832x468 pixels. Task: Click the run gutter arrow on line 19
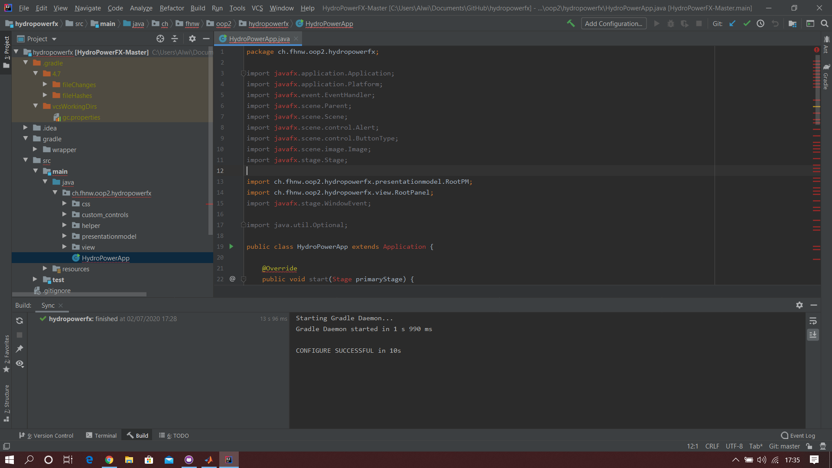pyautogui.click(x=231, y=247)
